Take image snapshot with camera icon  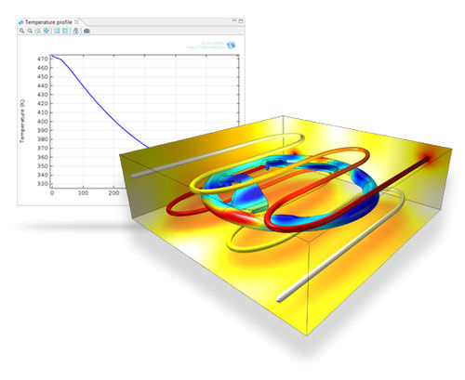pyautogui.click(x=86, y=31)
